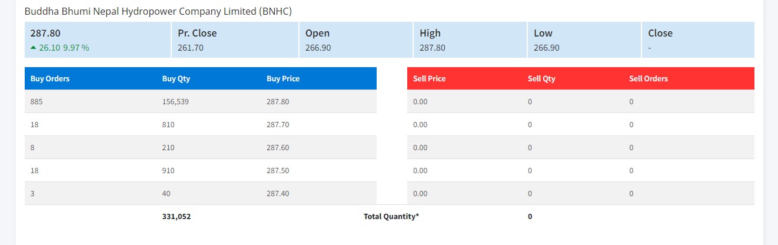Click the Close price cell

[x=698, y=39]
